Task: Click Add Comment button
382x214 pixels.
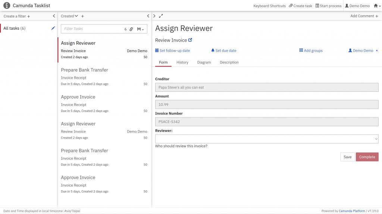Action: coord(364,16)
